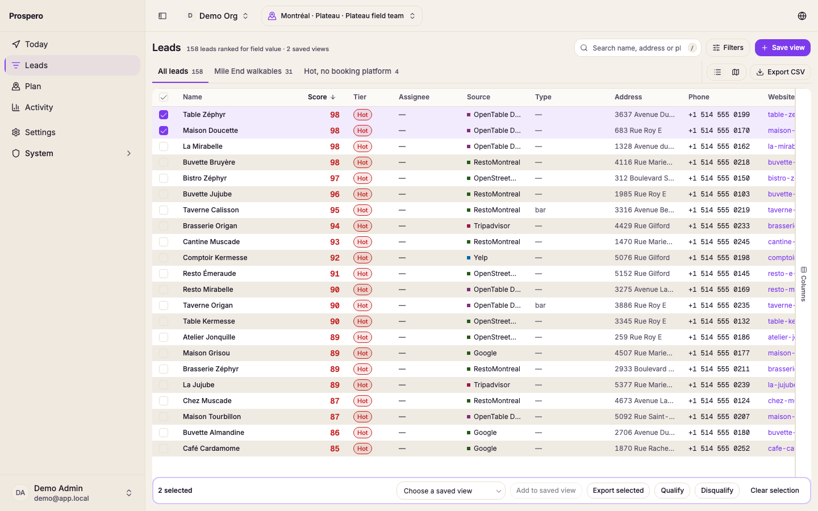Click Hot tier badge for Resto Émeraude
This screenshot has height=511, width=818.
[x=362, y=274]
